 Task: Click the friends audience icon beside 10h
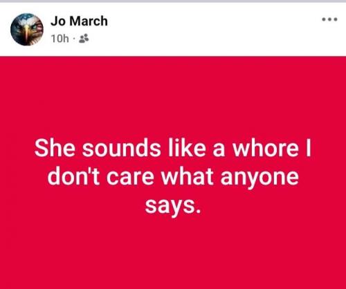(84, 39)
